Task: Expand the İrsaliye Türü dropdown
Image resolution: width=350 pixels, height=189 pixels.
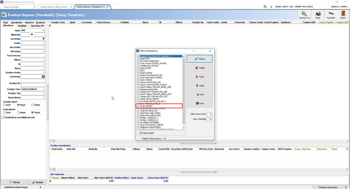Action: 43,89
